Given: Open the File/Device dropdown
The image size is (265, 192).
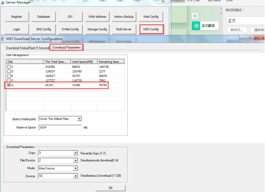Looking at the screenshot, I should [x=76, y=160].
